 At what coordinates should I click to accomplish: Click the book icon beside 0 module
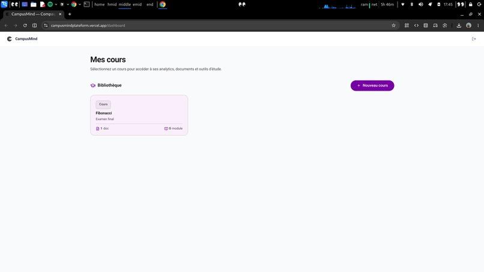point(166,128)
